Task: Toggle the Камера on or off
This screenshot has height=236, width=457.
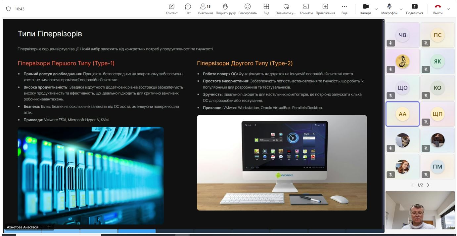Action: coord(366,9)
